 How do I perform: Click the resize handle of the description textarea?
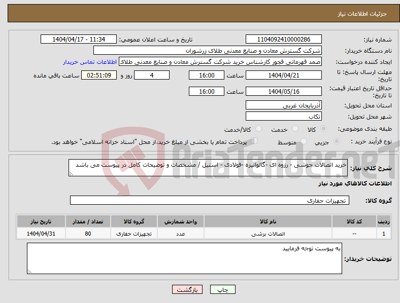click(71, 174)
